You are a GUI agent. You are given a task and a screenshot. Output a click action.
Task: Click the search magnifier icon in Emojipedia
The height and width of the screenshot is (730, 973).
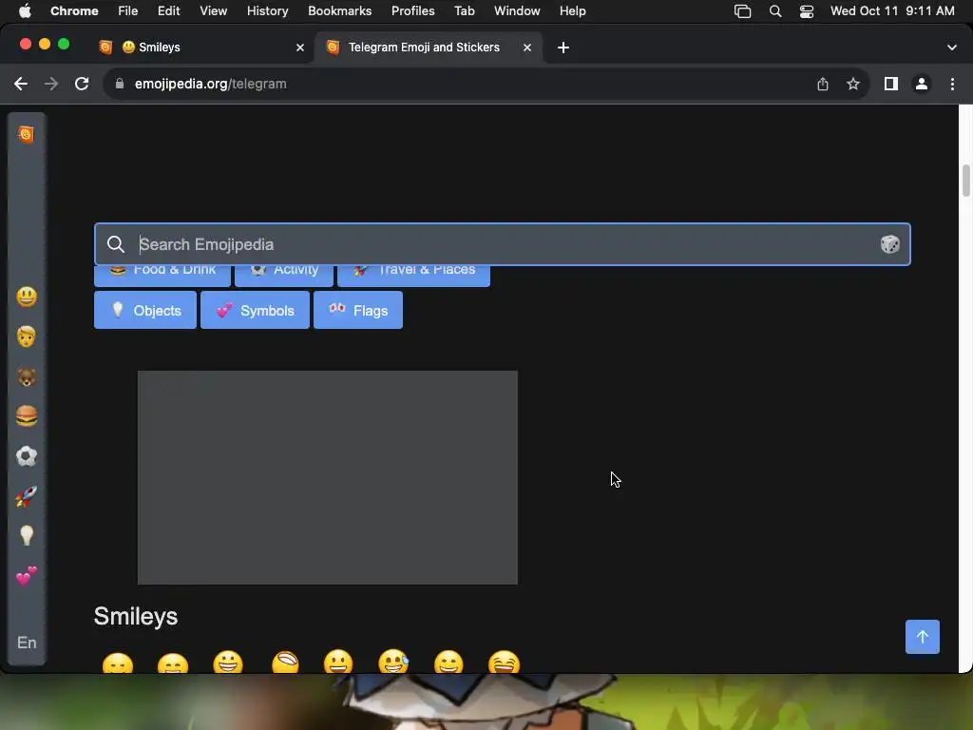[115, 244]
